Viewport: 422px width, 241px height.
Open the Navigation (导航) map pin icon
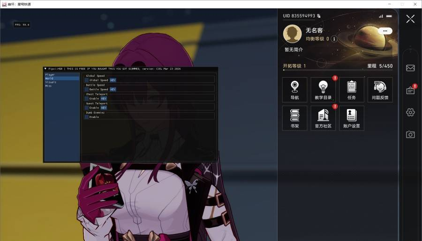[x=295, y=90]
